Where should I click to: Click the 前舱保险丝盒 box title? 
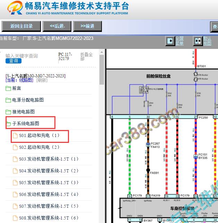pos(158,76)
